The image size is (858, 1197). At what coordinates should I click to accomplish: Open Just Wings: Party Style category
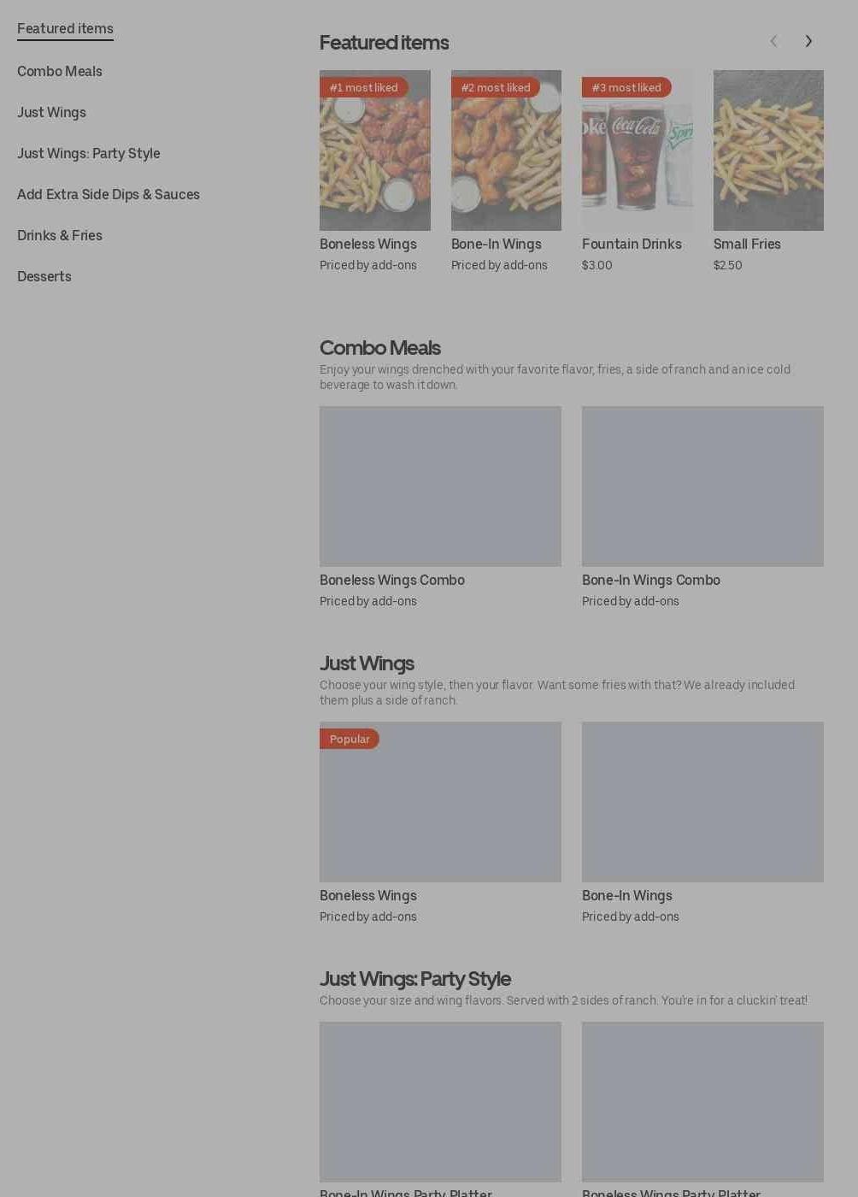(89, 153)
